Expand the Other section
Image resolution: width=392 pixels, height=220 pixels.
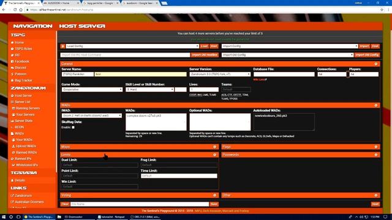(375, 196)
